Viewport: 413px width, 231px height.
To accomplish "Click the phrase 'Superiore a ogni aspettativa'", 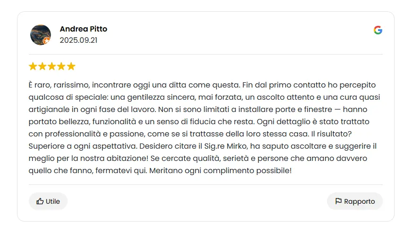I will [83, 146].
